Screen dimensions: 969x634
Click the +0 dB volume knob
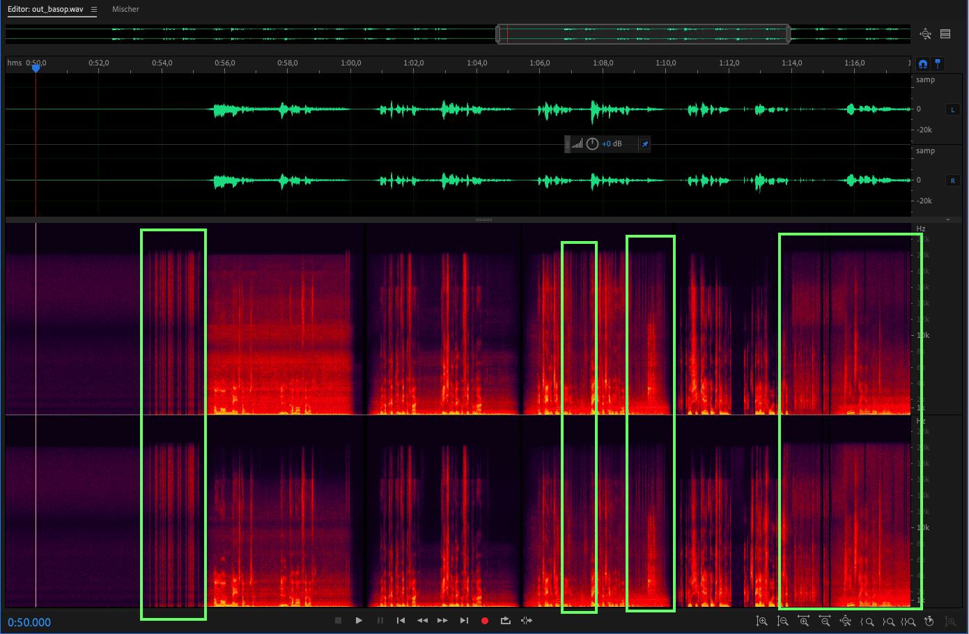[x=592, y=144]
